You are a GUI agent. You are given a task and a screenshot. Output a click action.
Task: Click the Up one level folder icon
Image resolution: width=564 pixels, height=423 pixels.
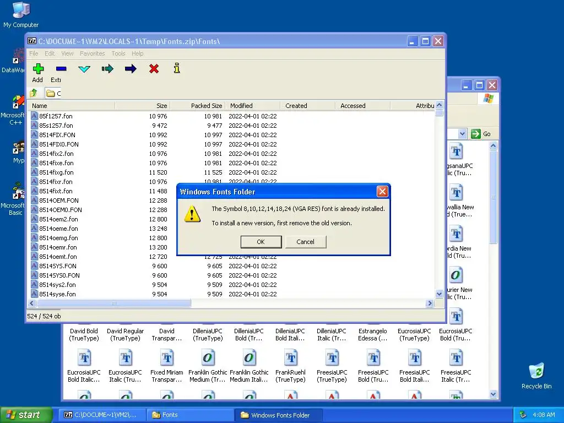point(34,93)
